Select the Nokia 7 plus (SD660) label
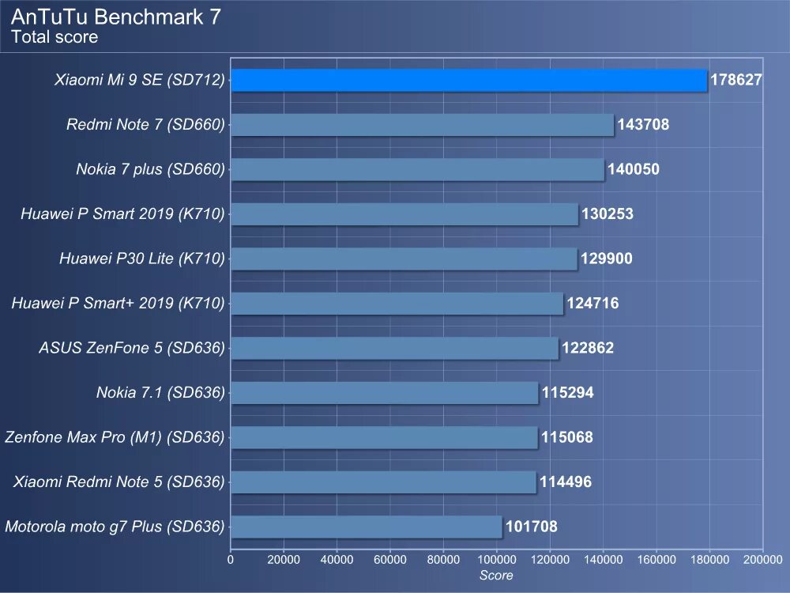Screen dimensions: 790x593 151,169
